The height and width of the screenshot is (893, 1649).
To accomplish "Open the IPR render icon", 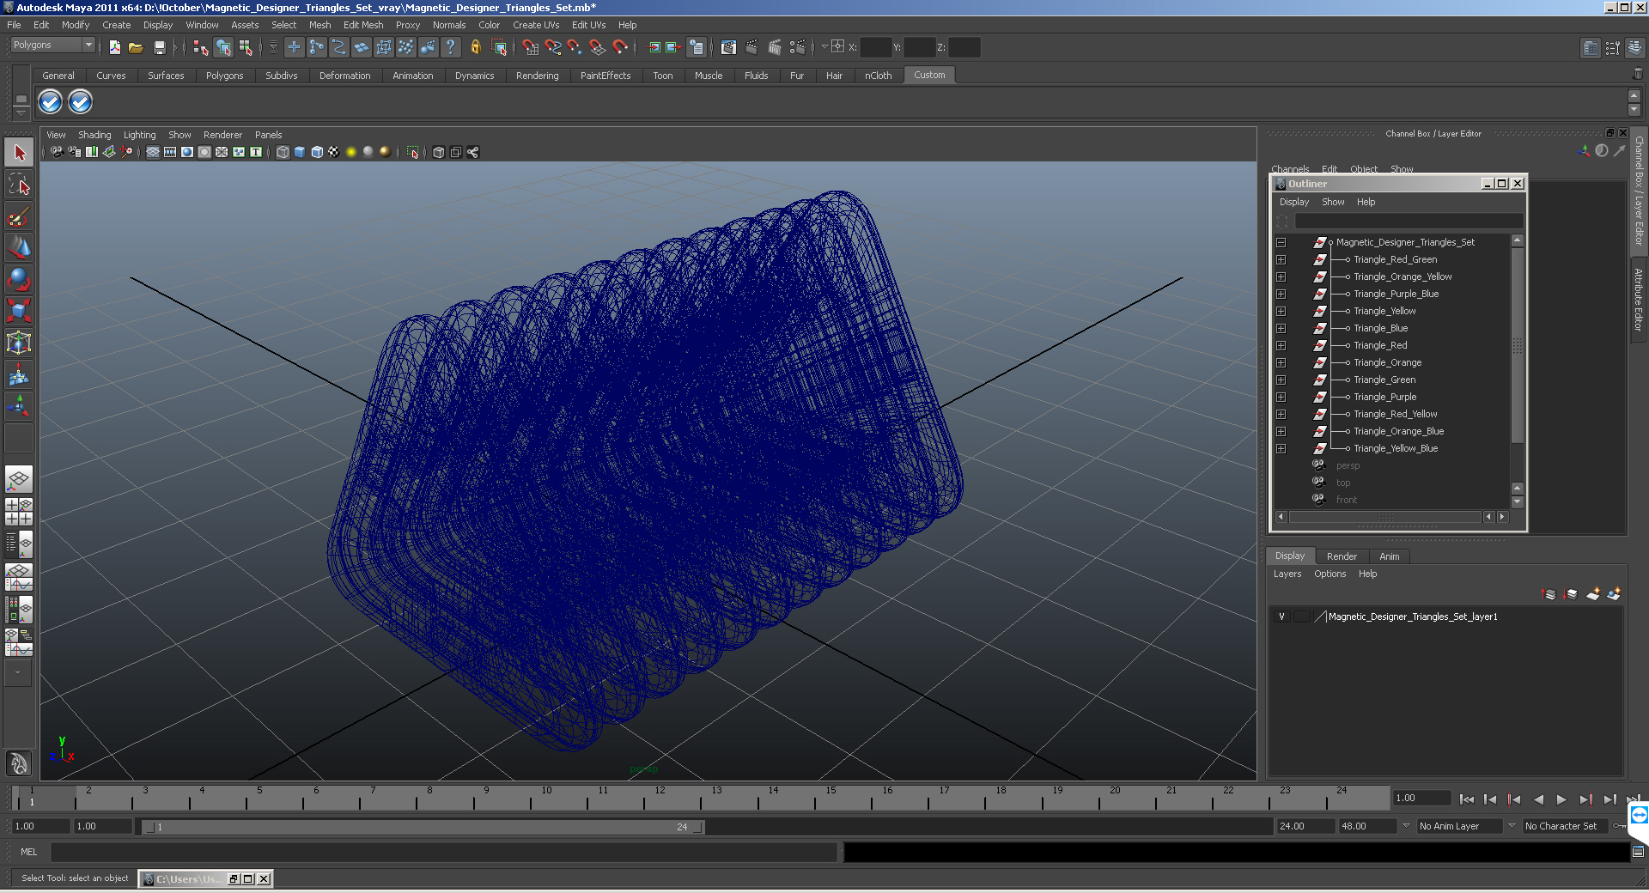I will 775,47.
